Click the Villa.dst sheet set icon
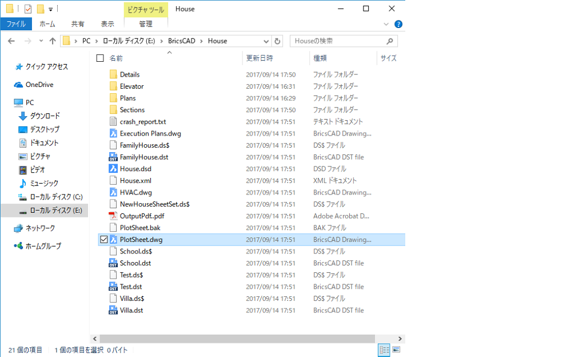The height and width of the screenshot is (357, 583). [113, 310]
